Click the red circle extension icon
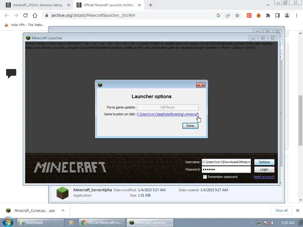 point(249,15)
